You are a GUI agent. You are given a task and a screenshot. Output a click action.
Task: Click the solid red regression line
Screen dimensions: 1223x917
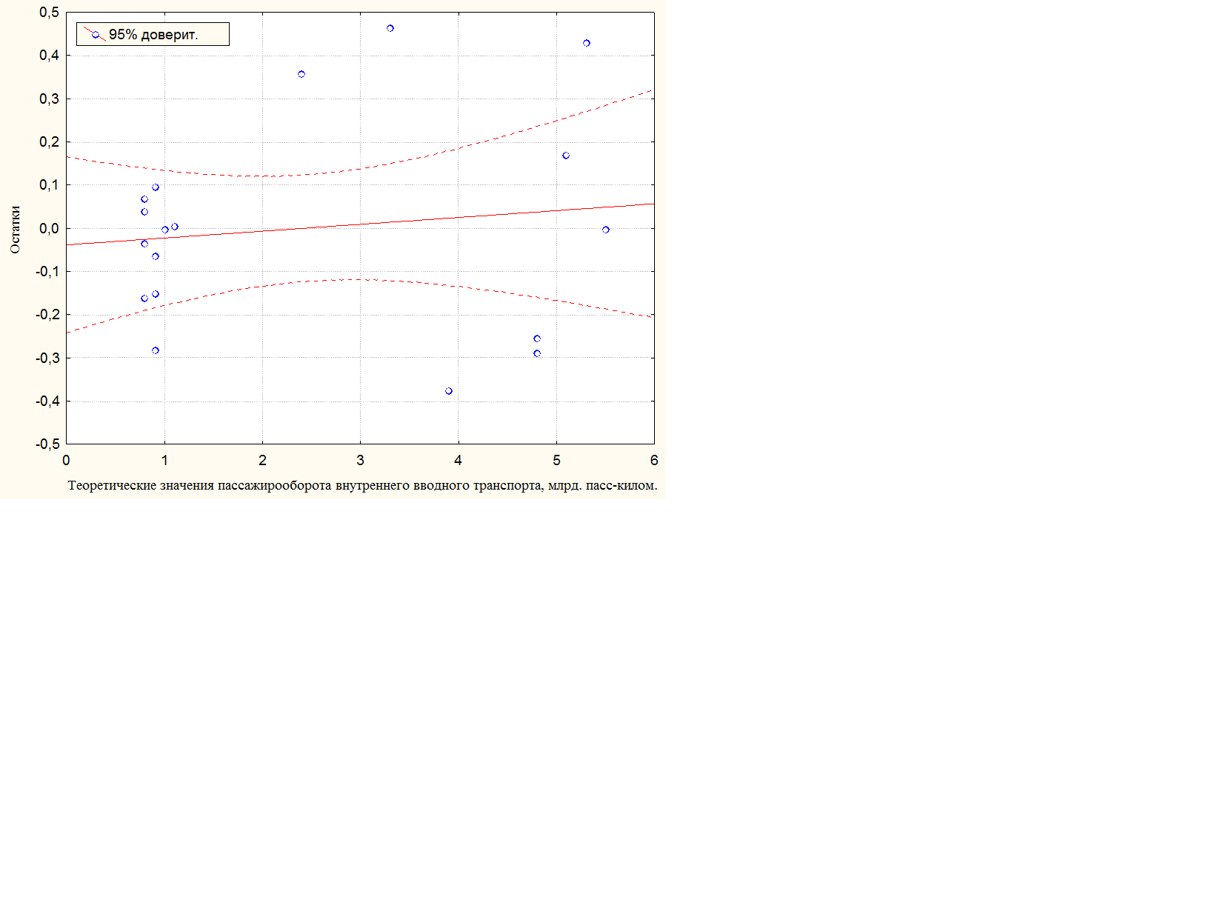tap(360, 224)
